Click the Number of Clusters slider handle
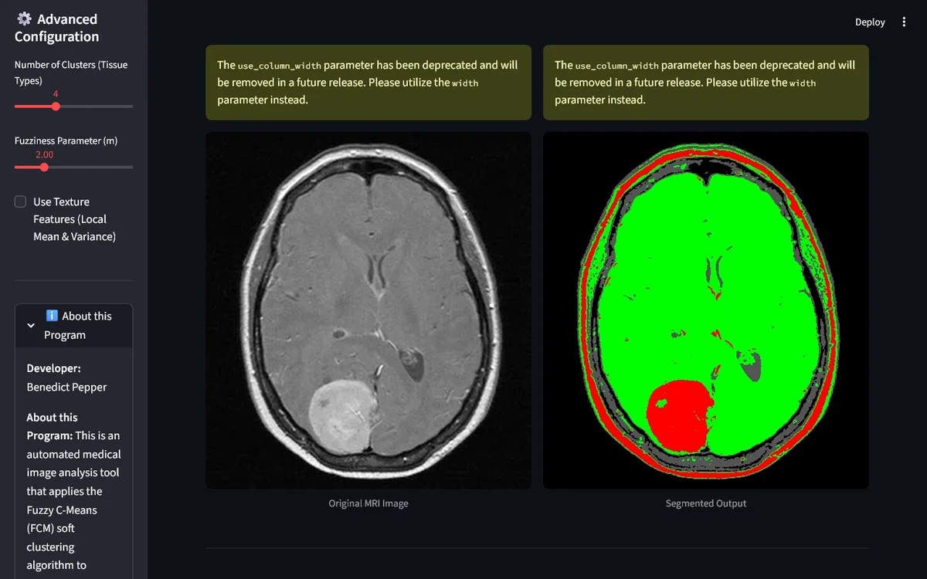This screenshot has width=927, height=579. (56, 107)
